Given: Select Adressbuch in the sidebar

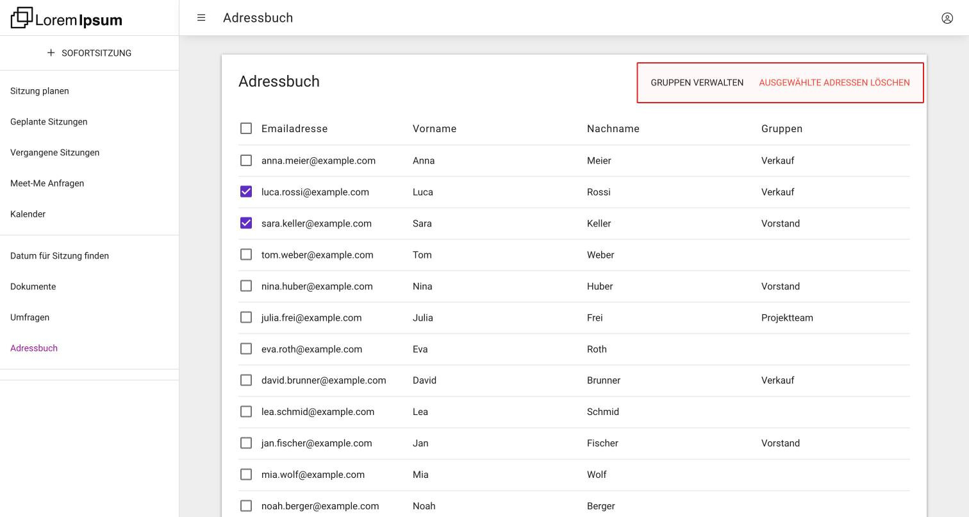Looking at the screenshot, I should coord(34,348).
